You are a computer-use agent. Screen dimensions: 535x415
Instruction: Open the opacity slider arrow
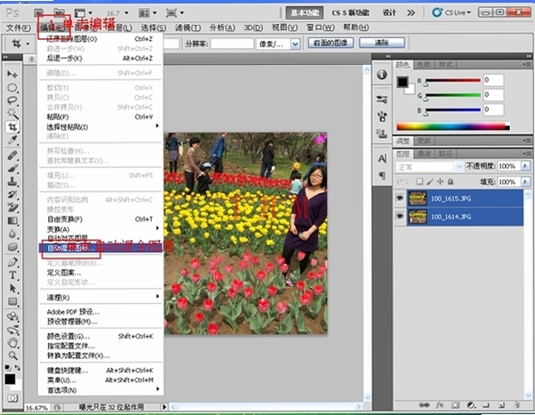click(x=525, y=166)
